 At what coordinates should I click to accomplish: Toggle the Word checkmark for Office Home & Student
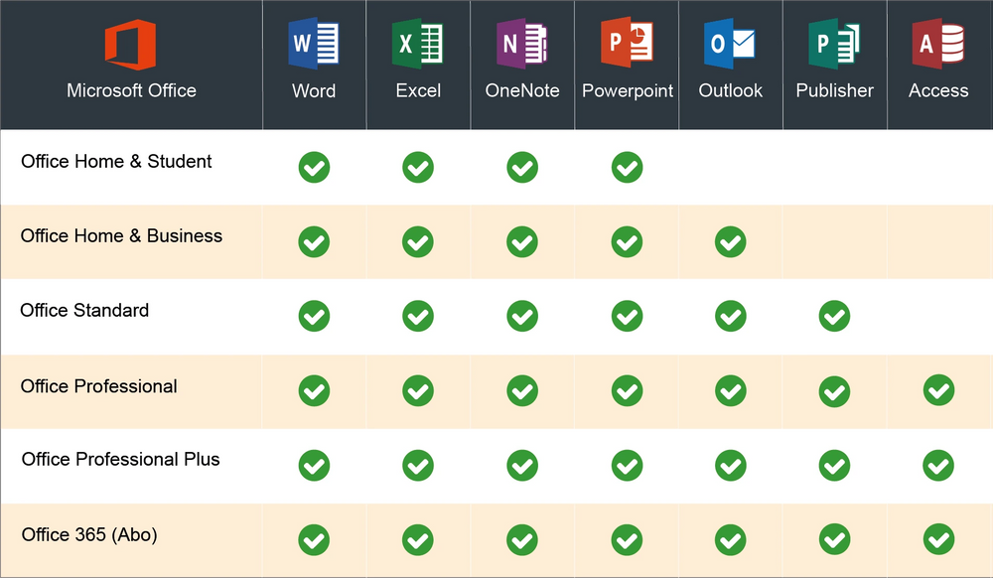(314, 168)
